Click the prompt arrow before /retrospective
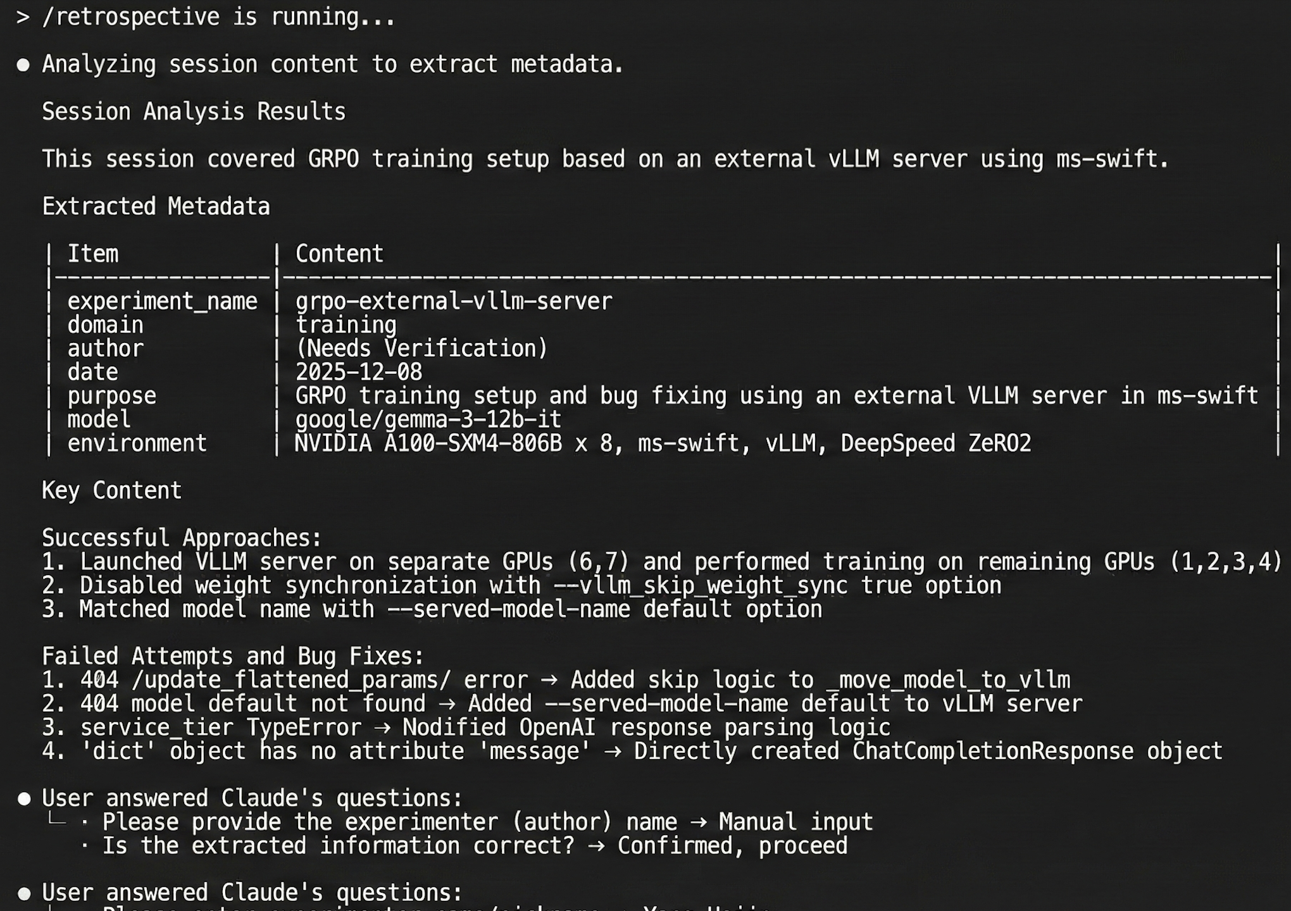The height and width of the screenshot is (911, 1291). [23, 17]
